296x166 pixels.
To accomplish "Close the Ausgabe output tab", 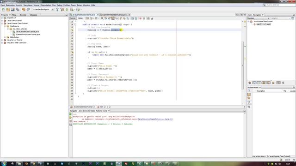I will coord(109,111).
